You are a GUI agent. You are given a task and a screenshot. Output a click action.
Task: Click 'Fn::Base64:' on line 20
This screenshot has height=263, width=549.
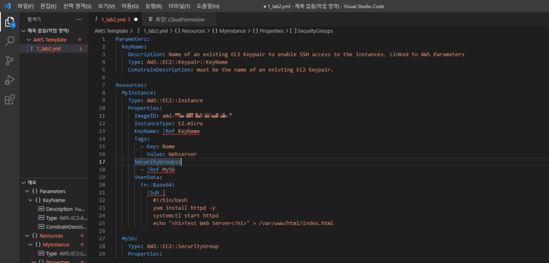[x=157, y=185]
